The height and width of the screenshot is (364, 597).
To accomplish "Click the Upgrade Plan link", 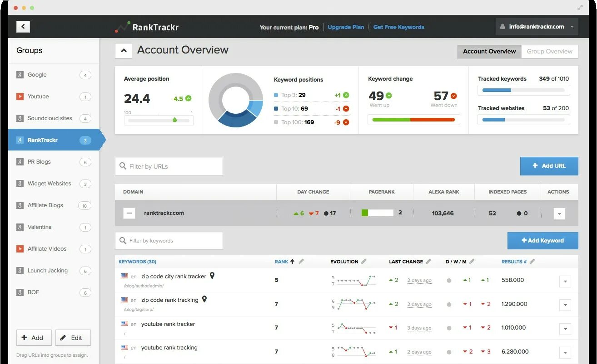I will pyautogui.click(x=346, y=27).
